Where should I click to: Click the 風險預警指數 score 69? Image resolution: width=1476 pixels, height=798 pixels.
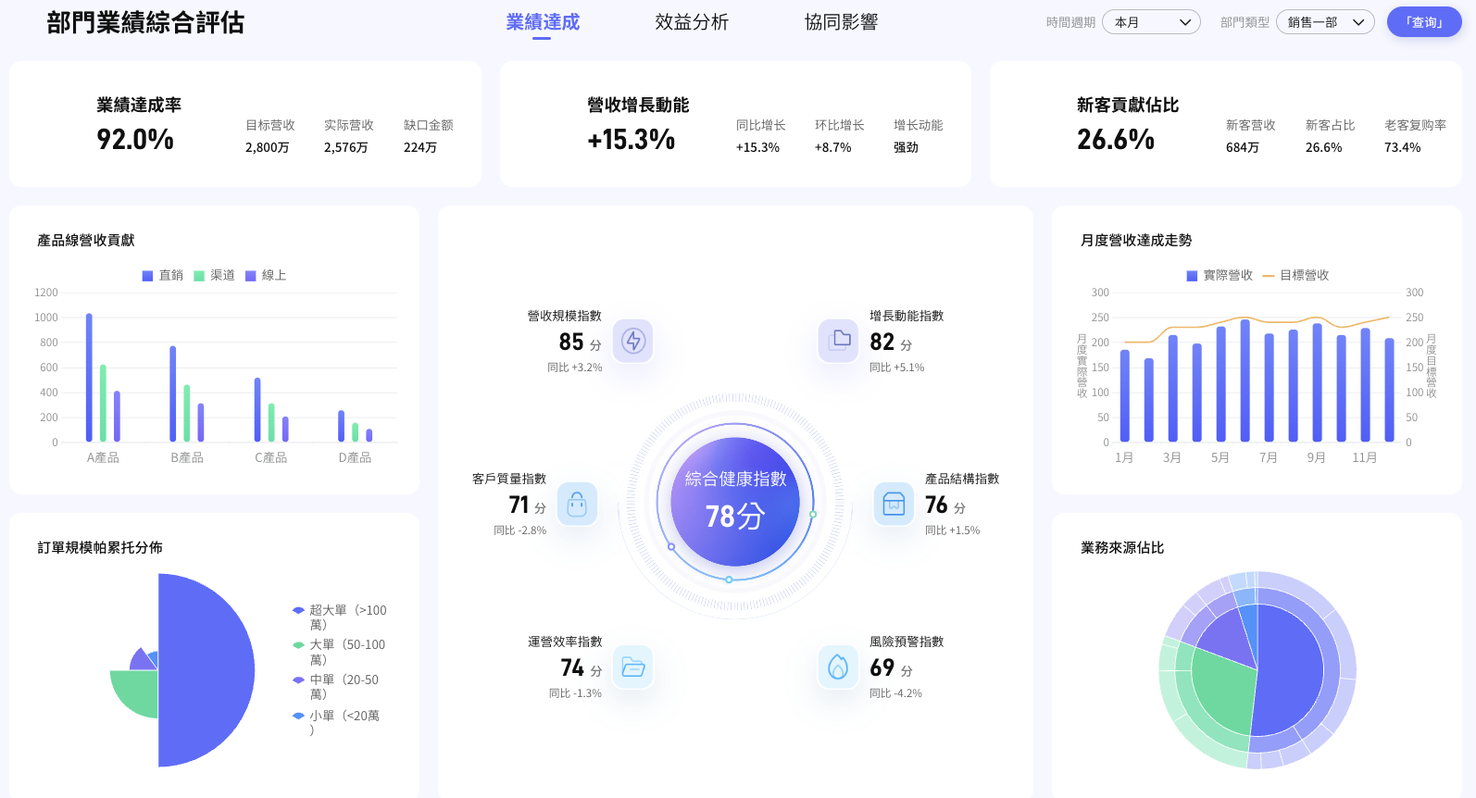coord(882,667)
